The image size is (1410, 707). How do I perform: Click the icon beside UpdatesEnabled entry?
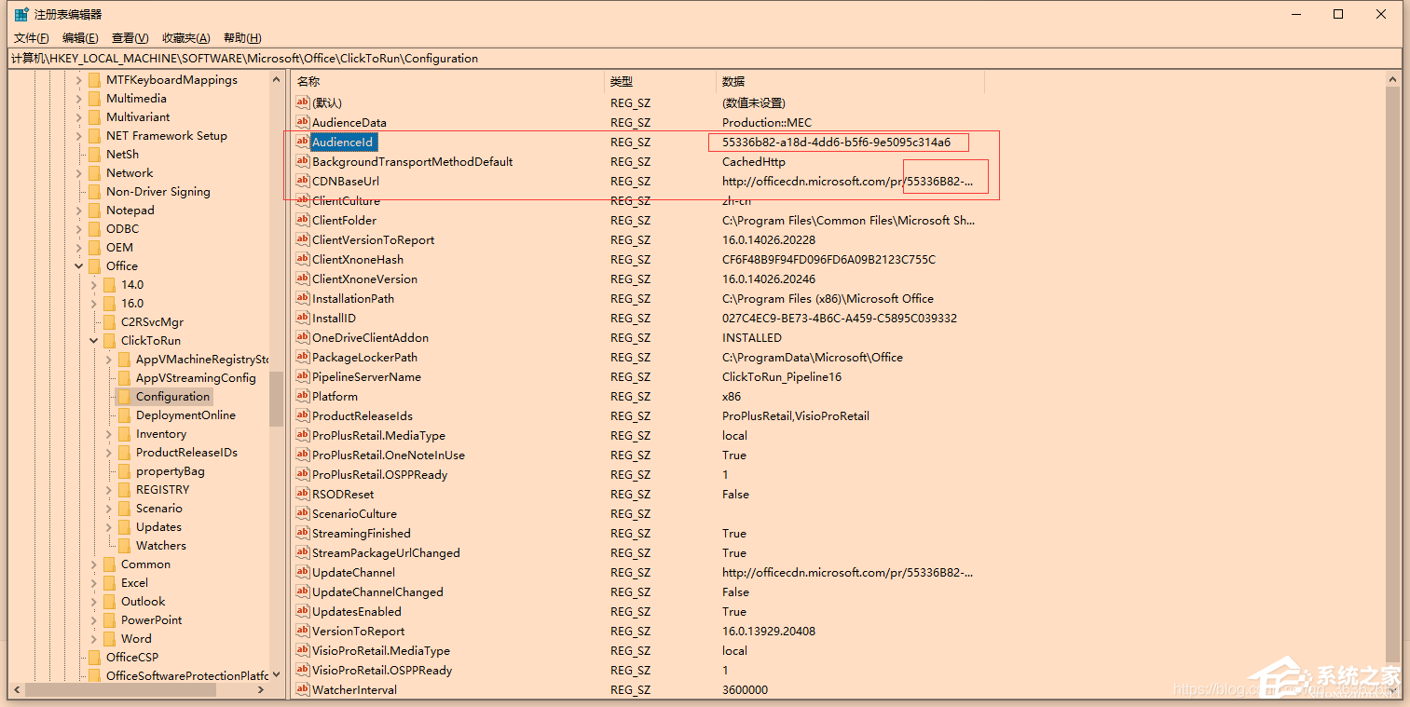[x=302, y=611]
